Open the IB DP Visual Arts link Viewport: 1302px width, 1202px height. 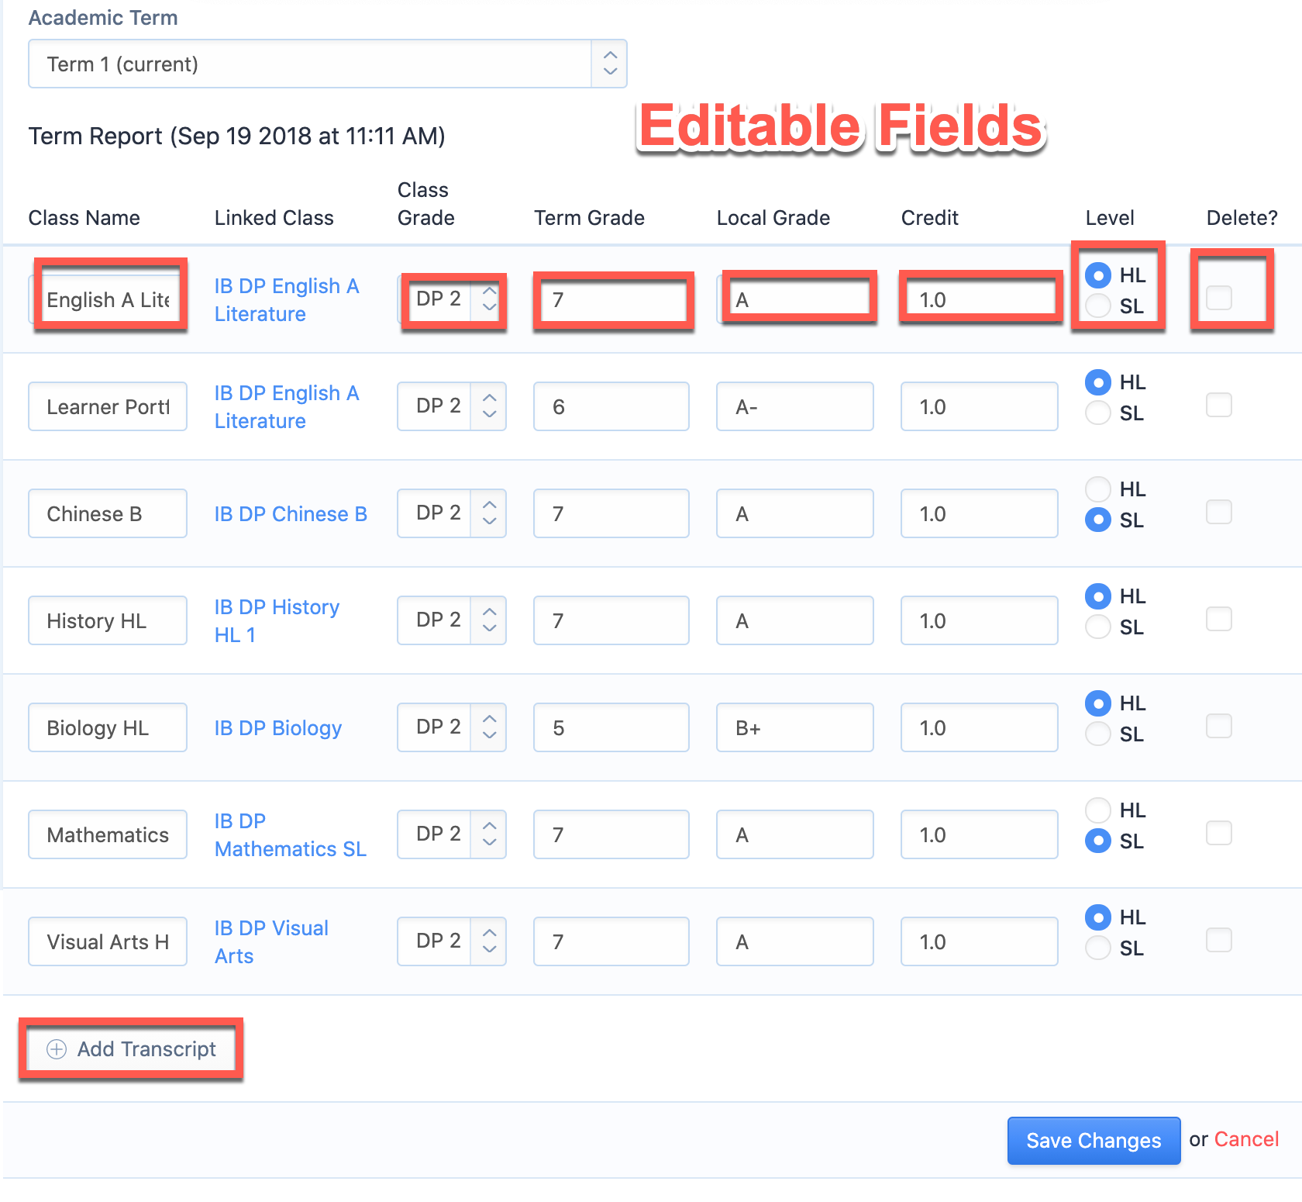[x=271, y=942]
